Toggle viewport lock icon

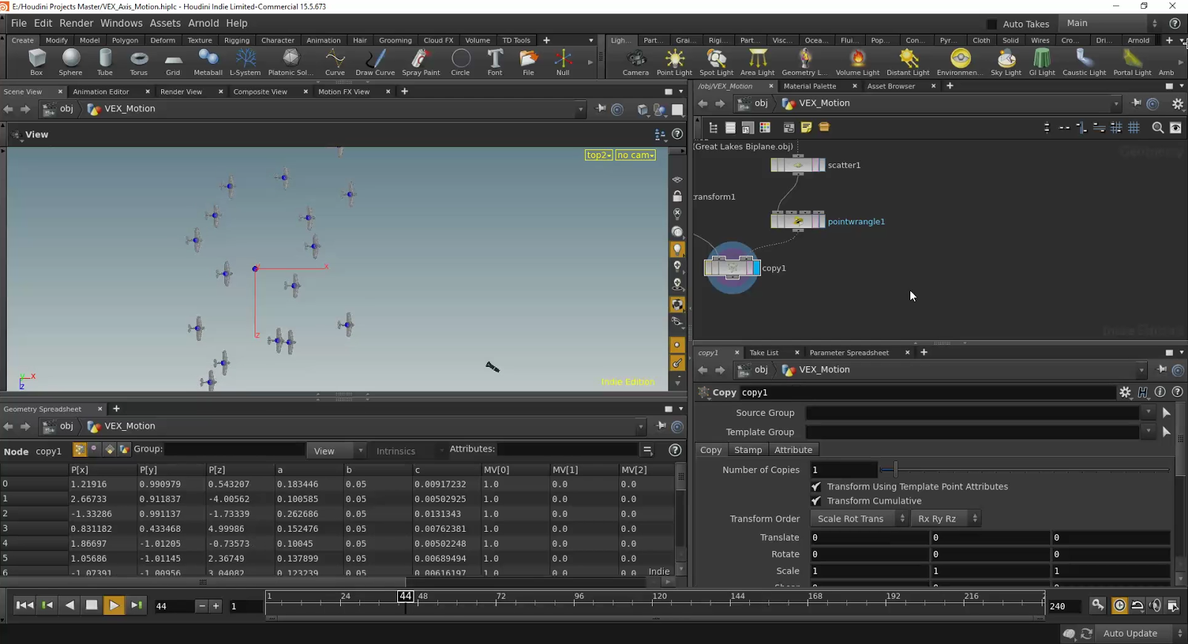pos(677,196)
